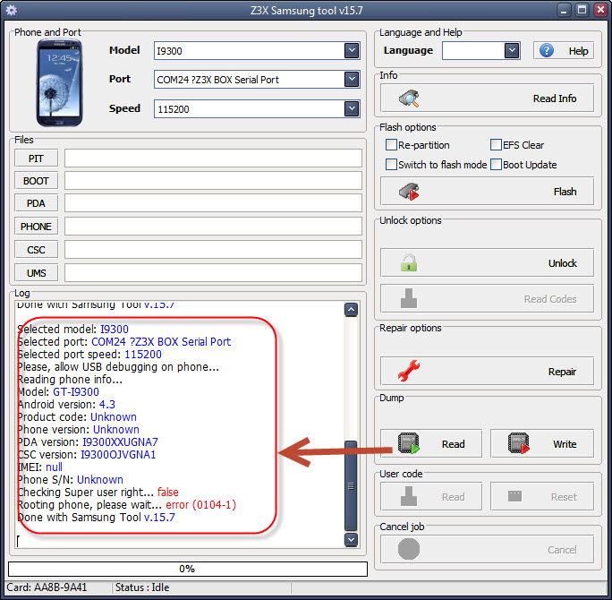Viewport: 612px width, 600px height.
Task: Expand the Language dropdown
Action: click(x=512, y=50)
